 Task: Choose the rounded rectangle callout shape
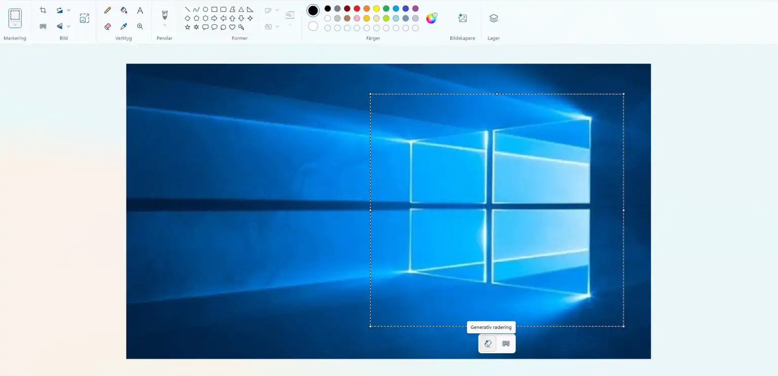[x=205, y=27]
